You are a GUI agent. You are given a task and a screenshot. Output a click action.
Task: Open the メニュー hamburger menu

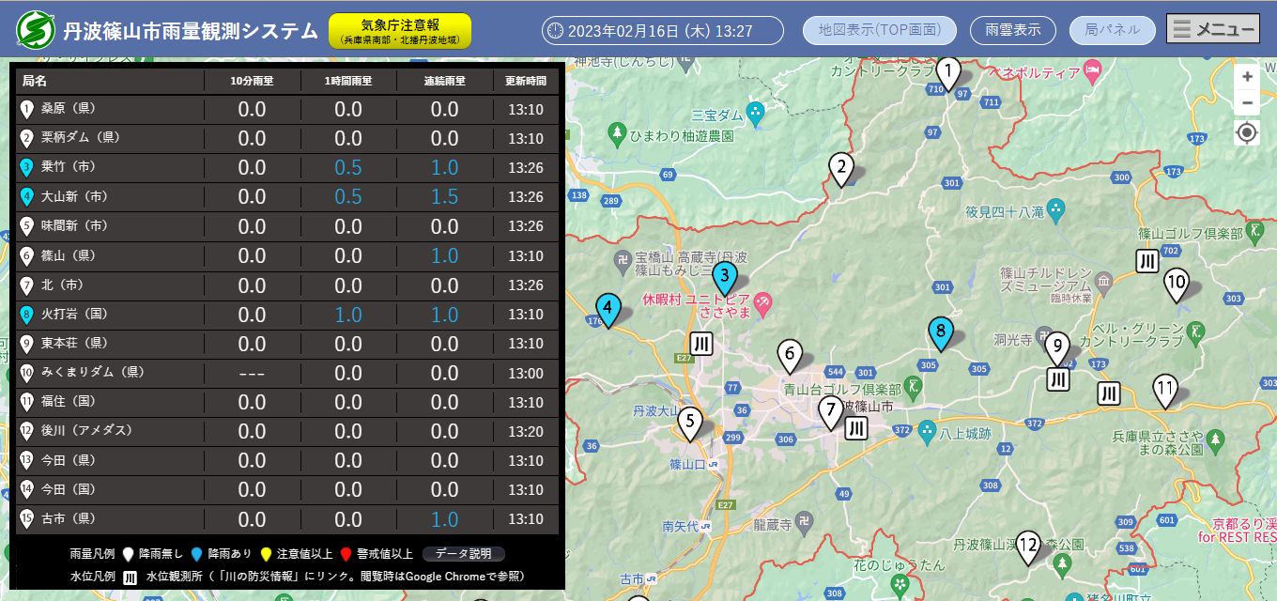(x=1212, y=29)
